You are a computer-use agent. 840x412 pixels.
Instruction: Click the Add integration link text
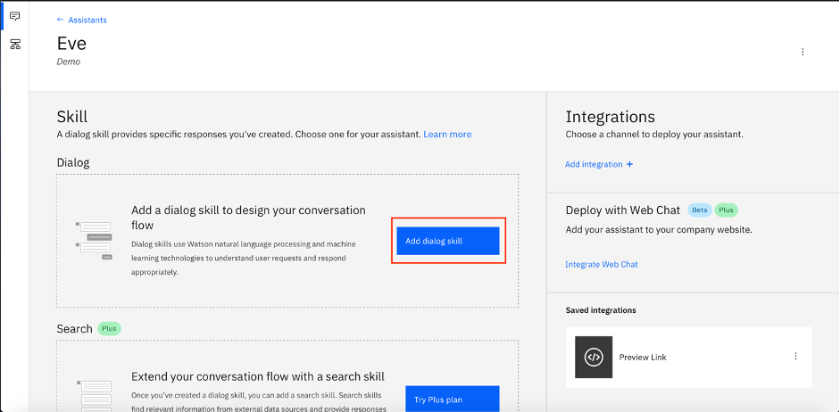594,164
